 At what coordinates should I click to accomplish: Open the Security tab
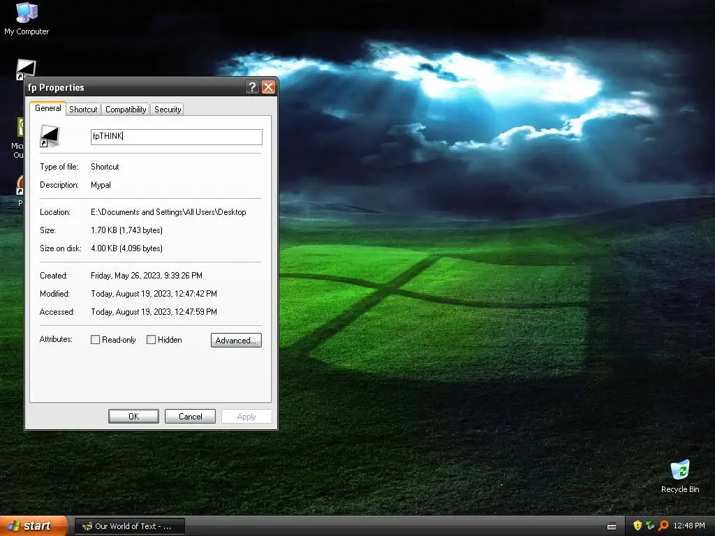pyautogui.click(x=168, y=110)
